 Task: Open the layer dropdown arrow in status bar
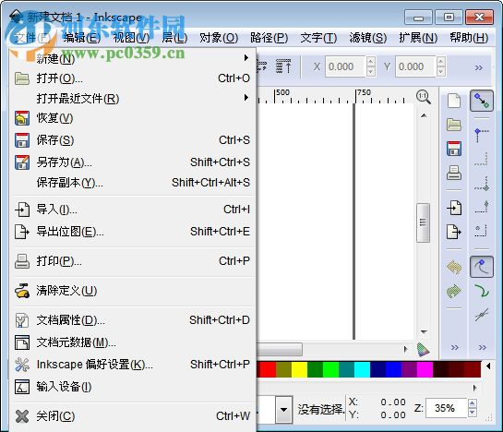[x=283, y=410]
